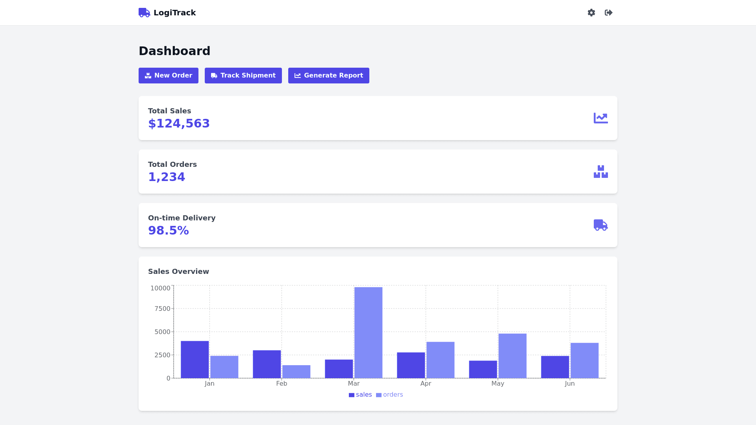Click the tall March orders bar
The height and width of the screenshot is (425, 756).
(368, 333)
